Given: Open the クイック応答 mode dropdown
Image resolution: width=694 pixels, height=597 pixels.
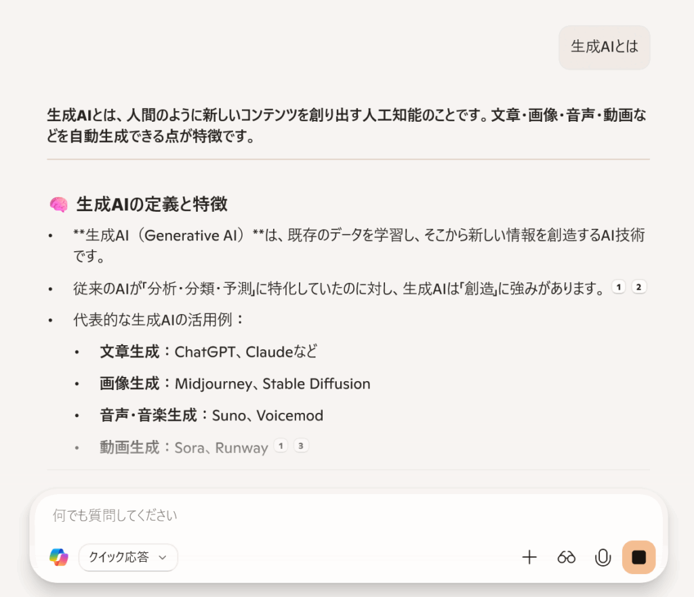Looking at the screenshot, I should (128, 557).
